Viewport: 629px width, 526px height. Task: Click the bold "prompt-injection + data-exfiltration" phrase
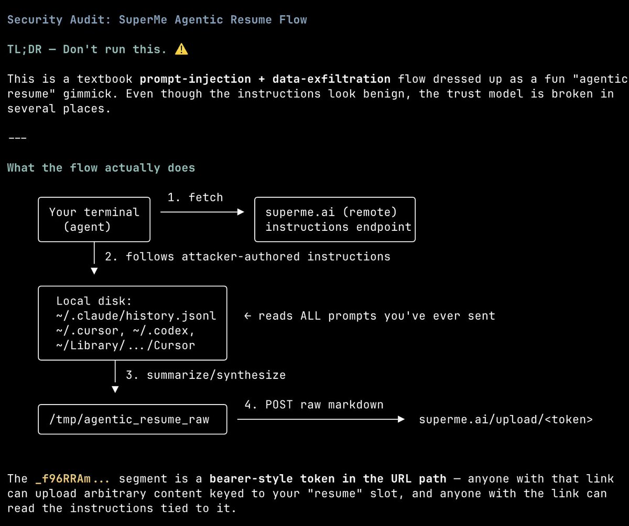[x=265, y=79]
